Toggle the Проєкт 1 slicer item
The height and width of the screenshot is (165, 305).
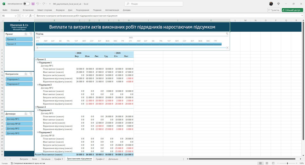[x=19, y=39]
